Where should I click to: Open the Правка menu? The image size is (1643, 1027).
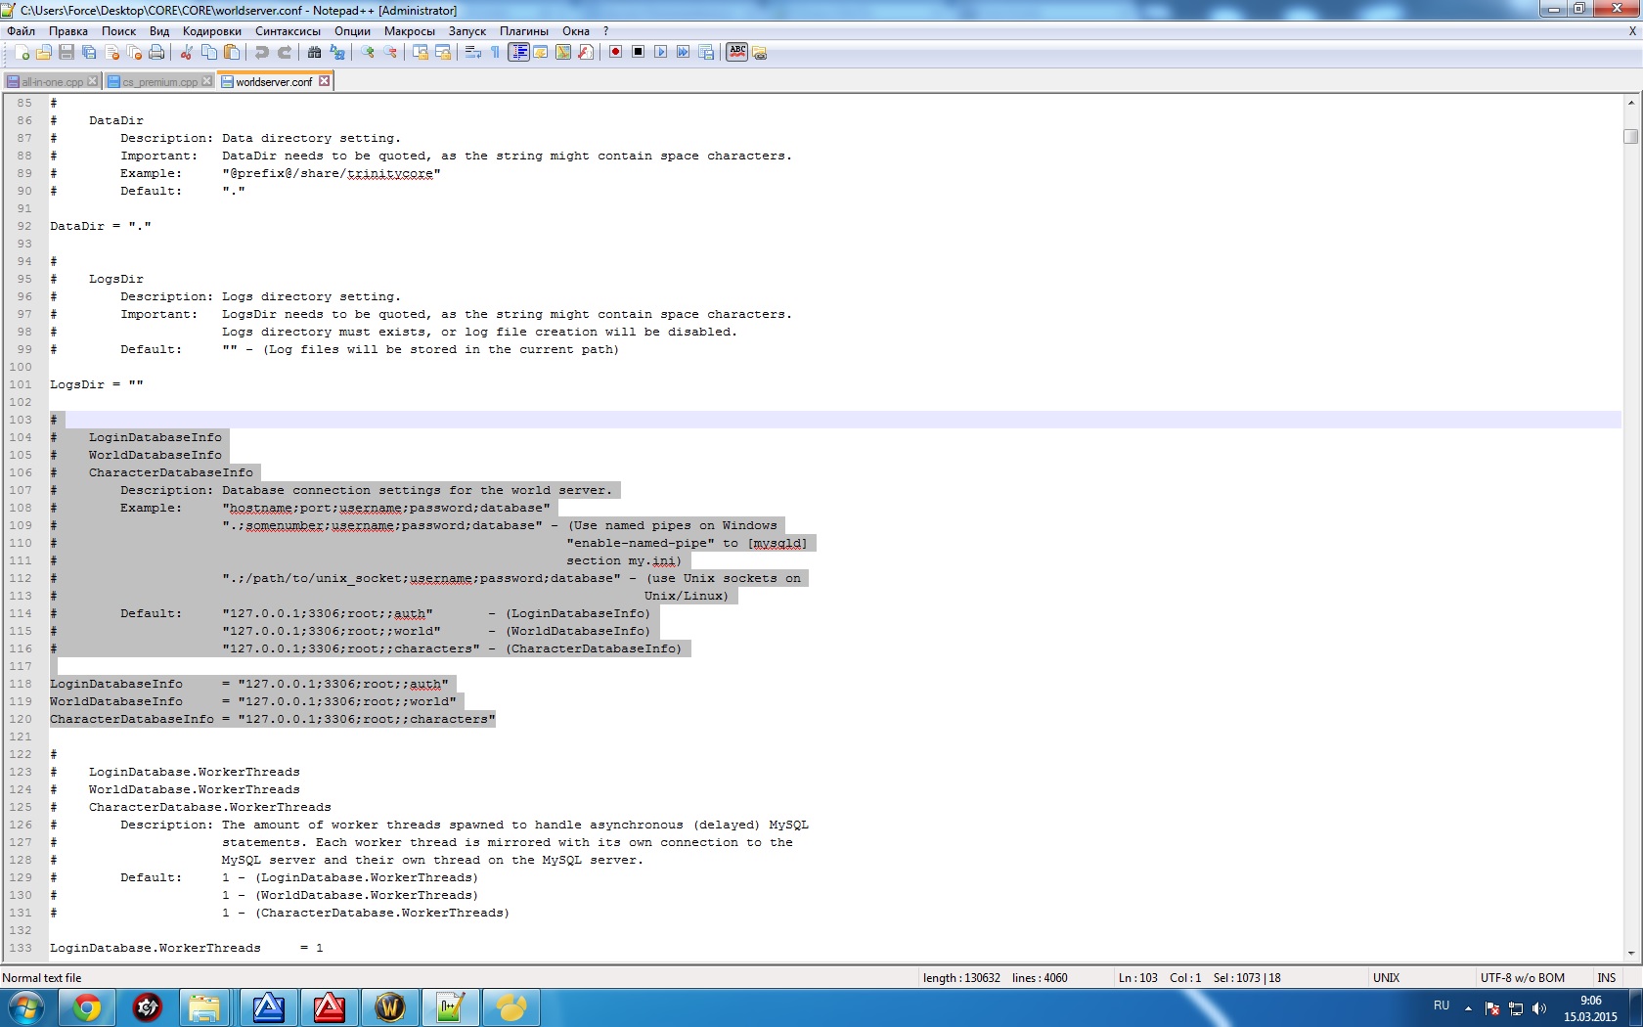(68, 31)
